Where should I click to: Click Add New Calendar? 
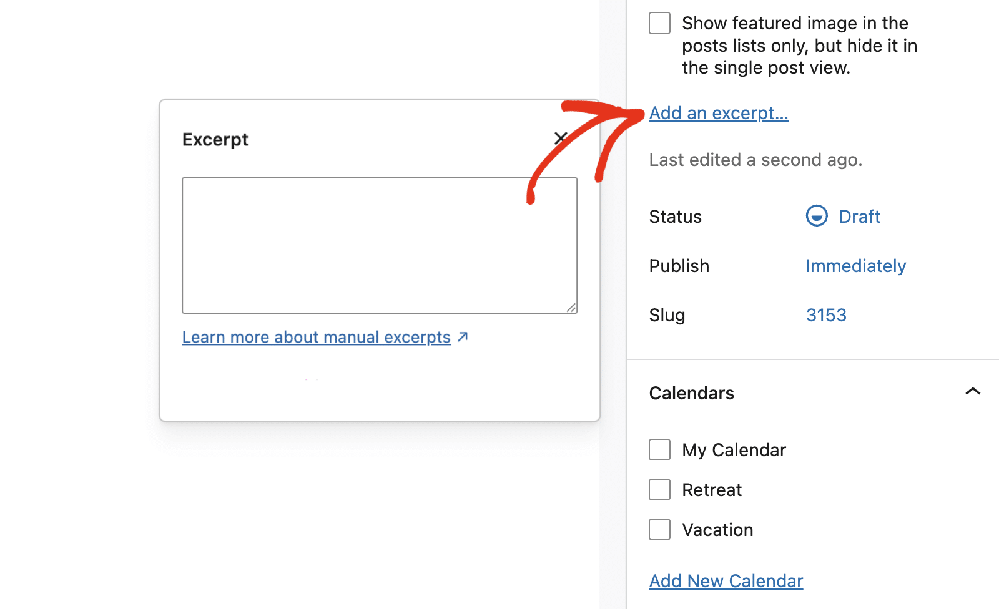click(x=726, y=580)
